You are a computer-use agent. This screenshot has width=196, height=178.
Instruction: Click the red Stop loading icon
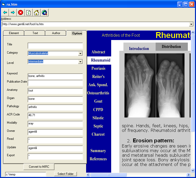(x=21, y=12)
